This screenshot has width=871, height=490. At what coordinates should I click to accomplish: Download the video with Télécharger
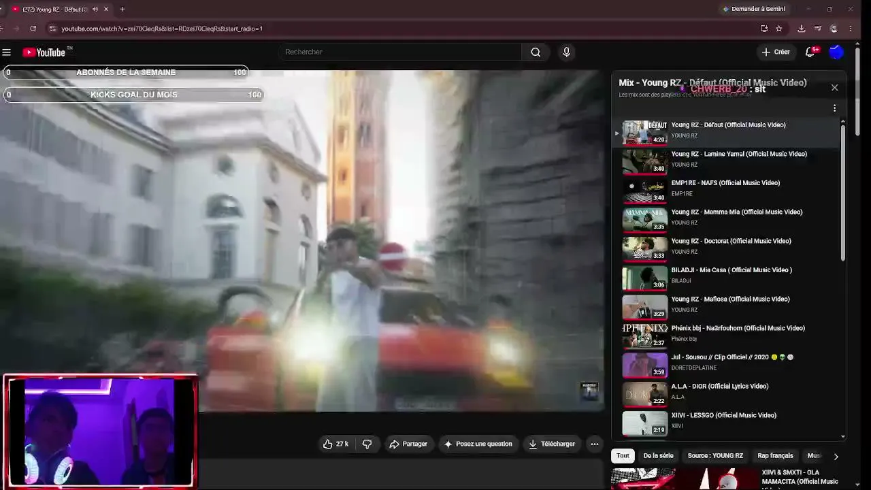click(x=553, y=444)
